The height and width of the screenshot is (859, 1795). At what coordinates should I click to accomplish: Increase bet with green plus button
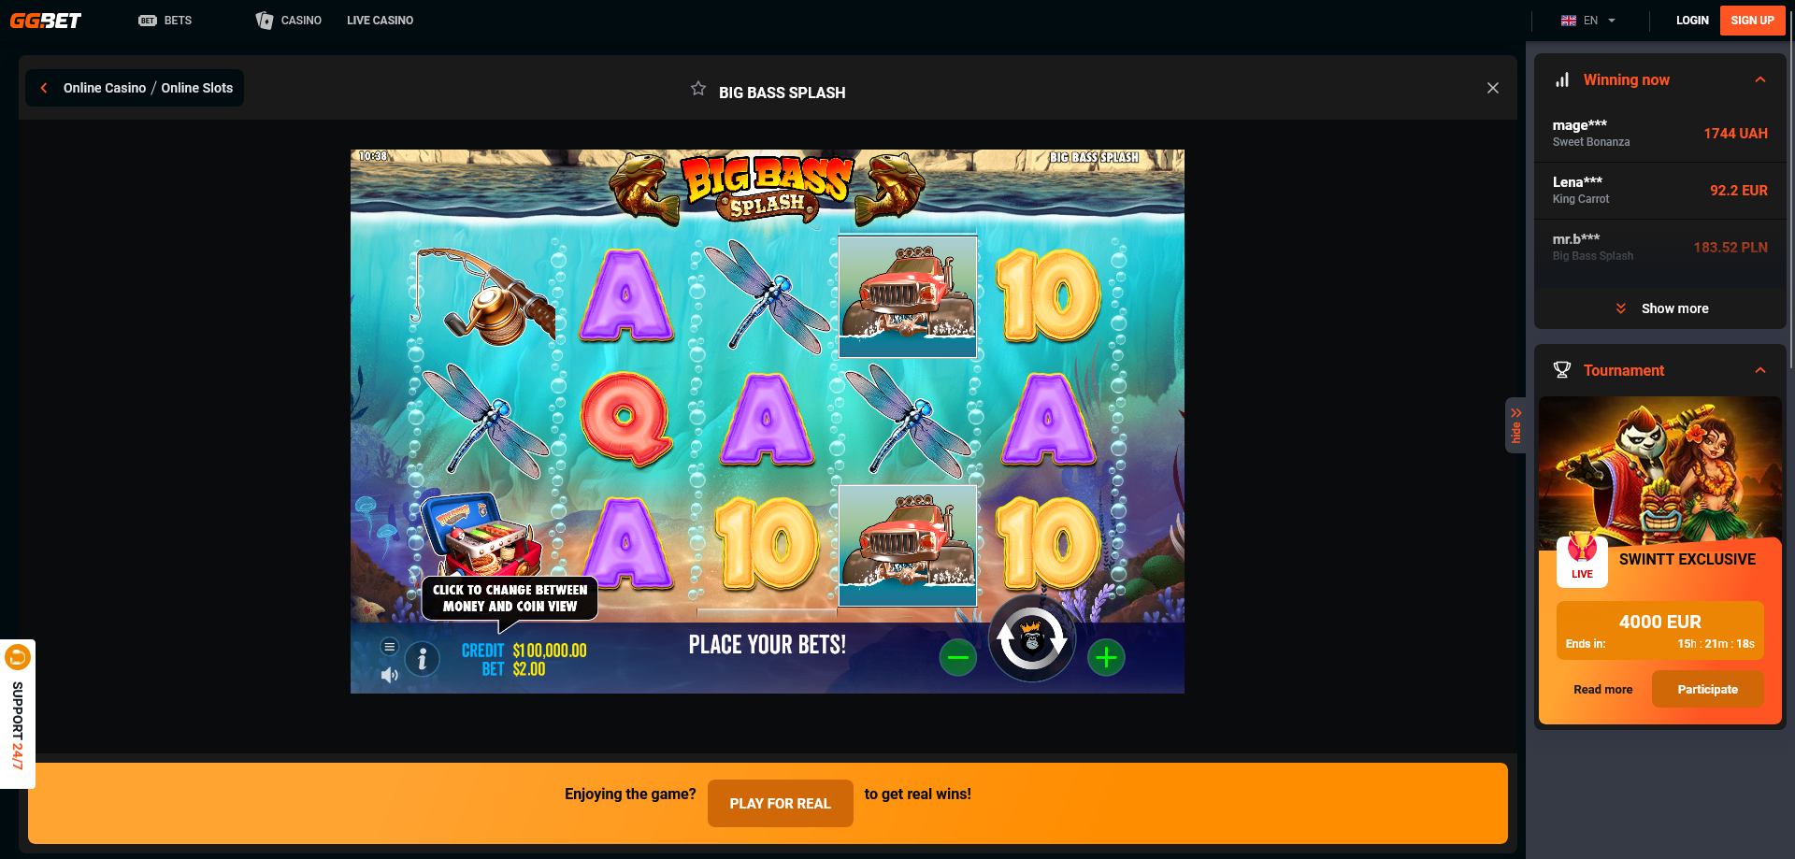coord(1106,657)
